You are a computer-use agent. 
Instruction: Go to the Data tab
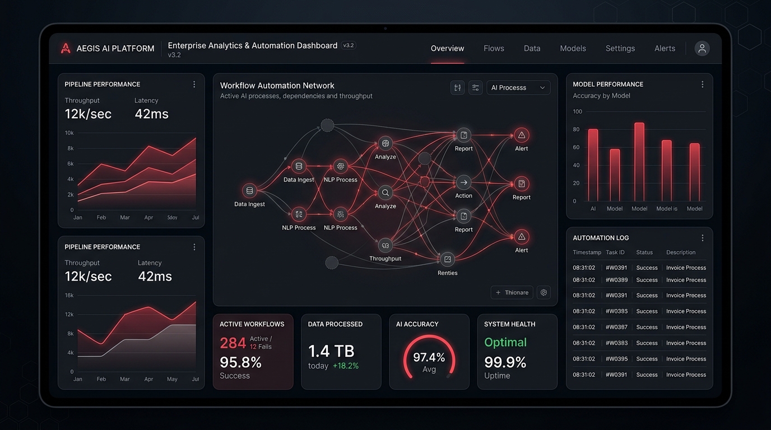(x=532, y=48)
